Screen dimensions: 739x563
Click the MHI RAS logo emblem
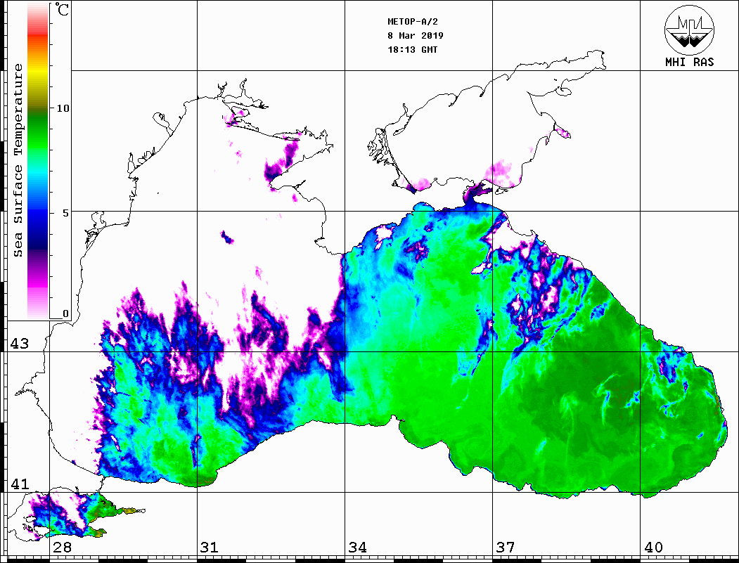coord(690,30)
